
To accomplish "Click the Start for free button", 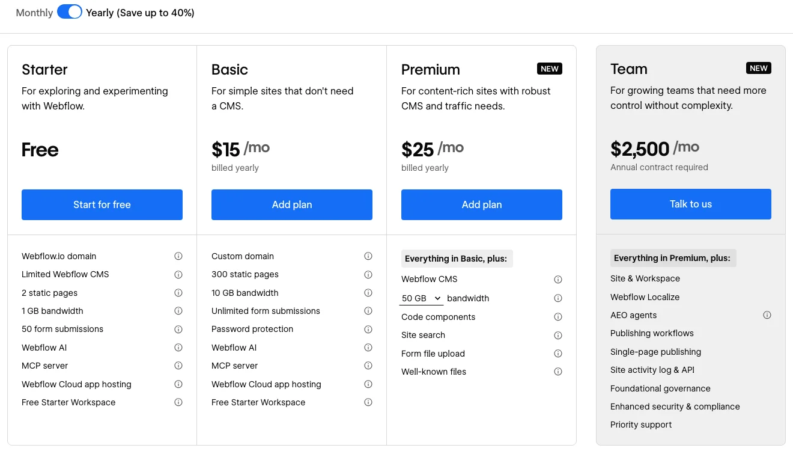I will tap(102, 204).
